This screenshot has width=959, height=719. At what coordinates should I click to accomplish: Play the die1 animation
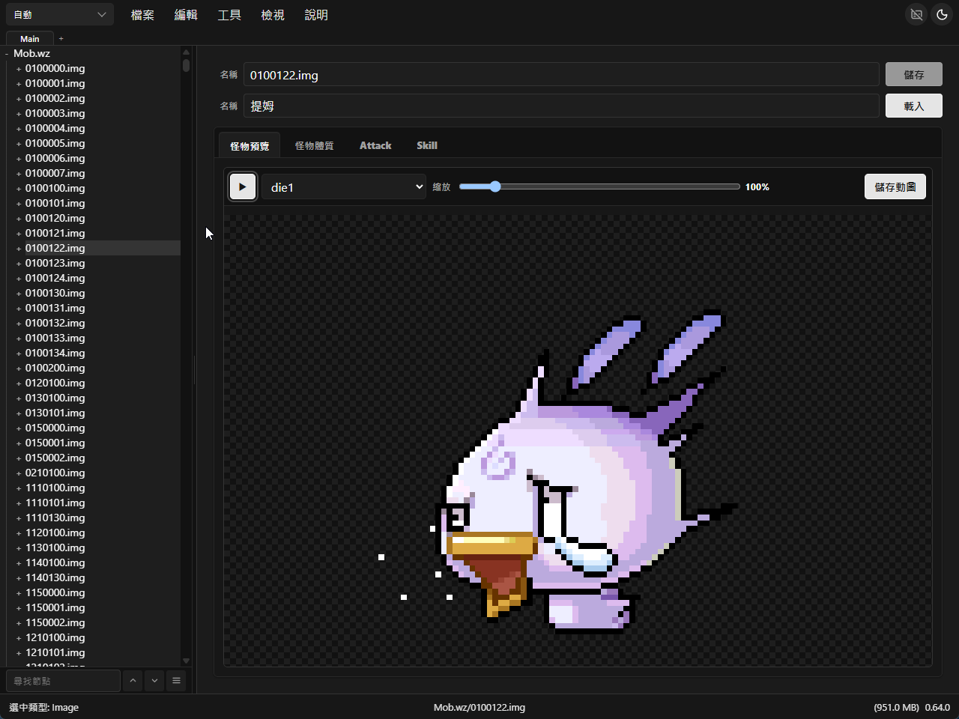click(x=243, y=186)
